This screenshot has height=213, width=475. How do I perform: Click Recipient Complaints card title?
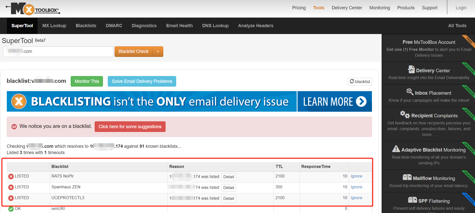(x=434, y=116)
